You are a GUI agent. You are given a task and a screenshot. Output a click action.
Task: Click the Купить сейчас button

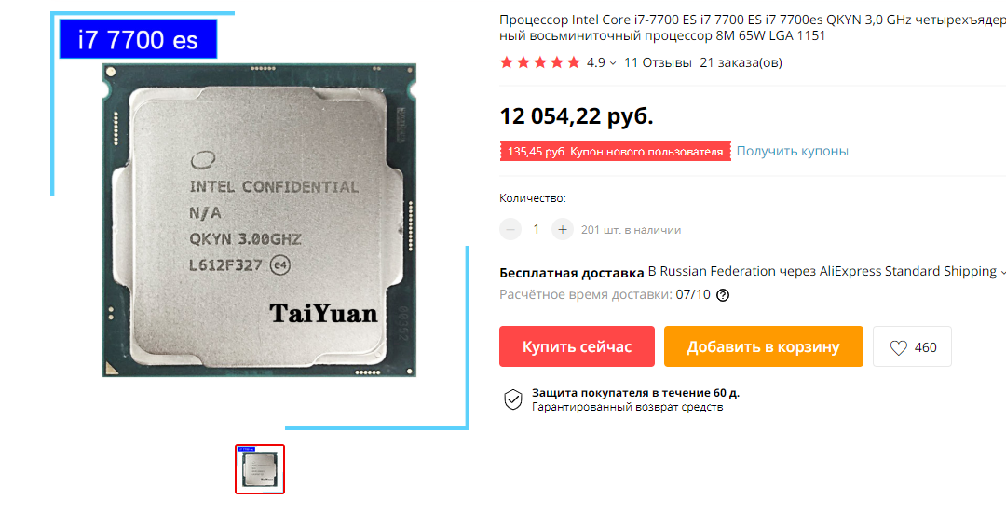tap(577, 347)
